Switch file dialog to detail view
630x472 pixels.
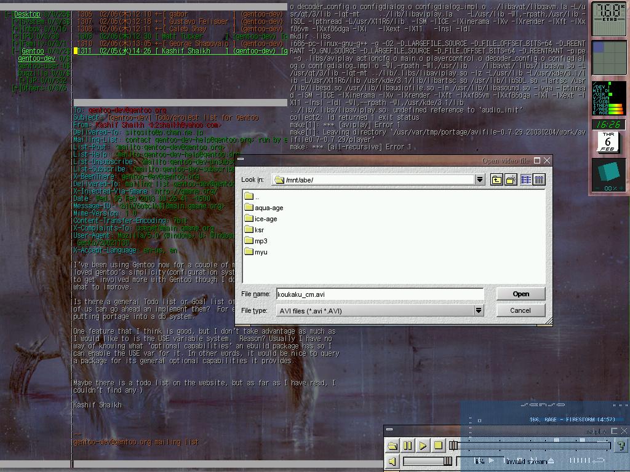tap(539, 180)
